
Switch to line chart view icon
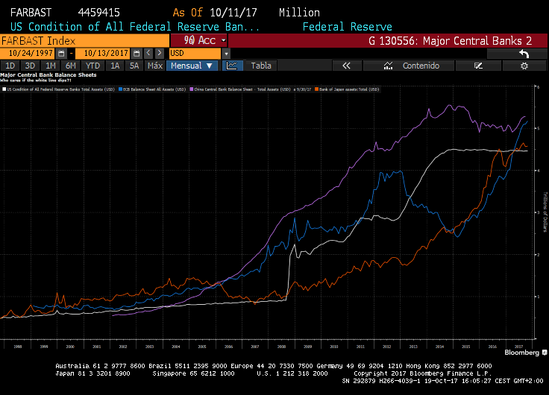click(232, 66)
